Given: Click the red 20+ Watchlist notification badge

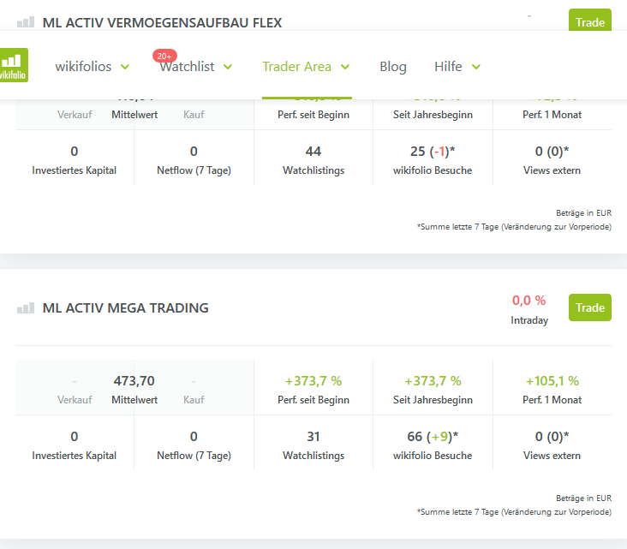Looking at the screenshot, I should (164, 56).
